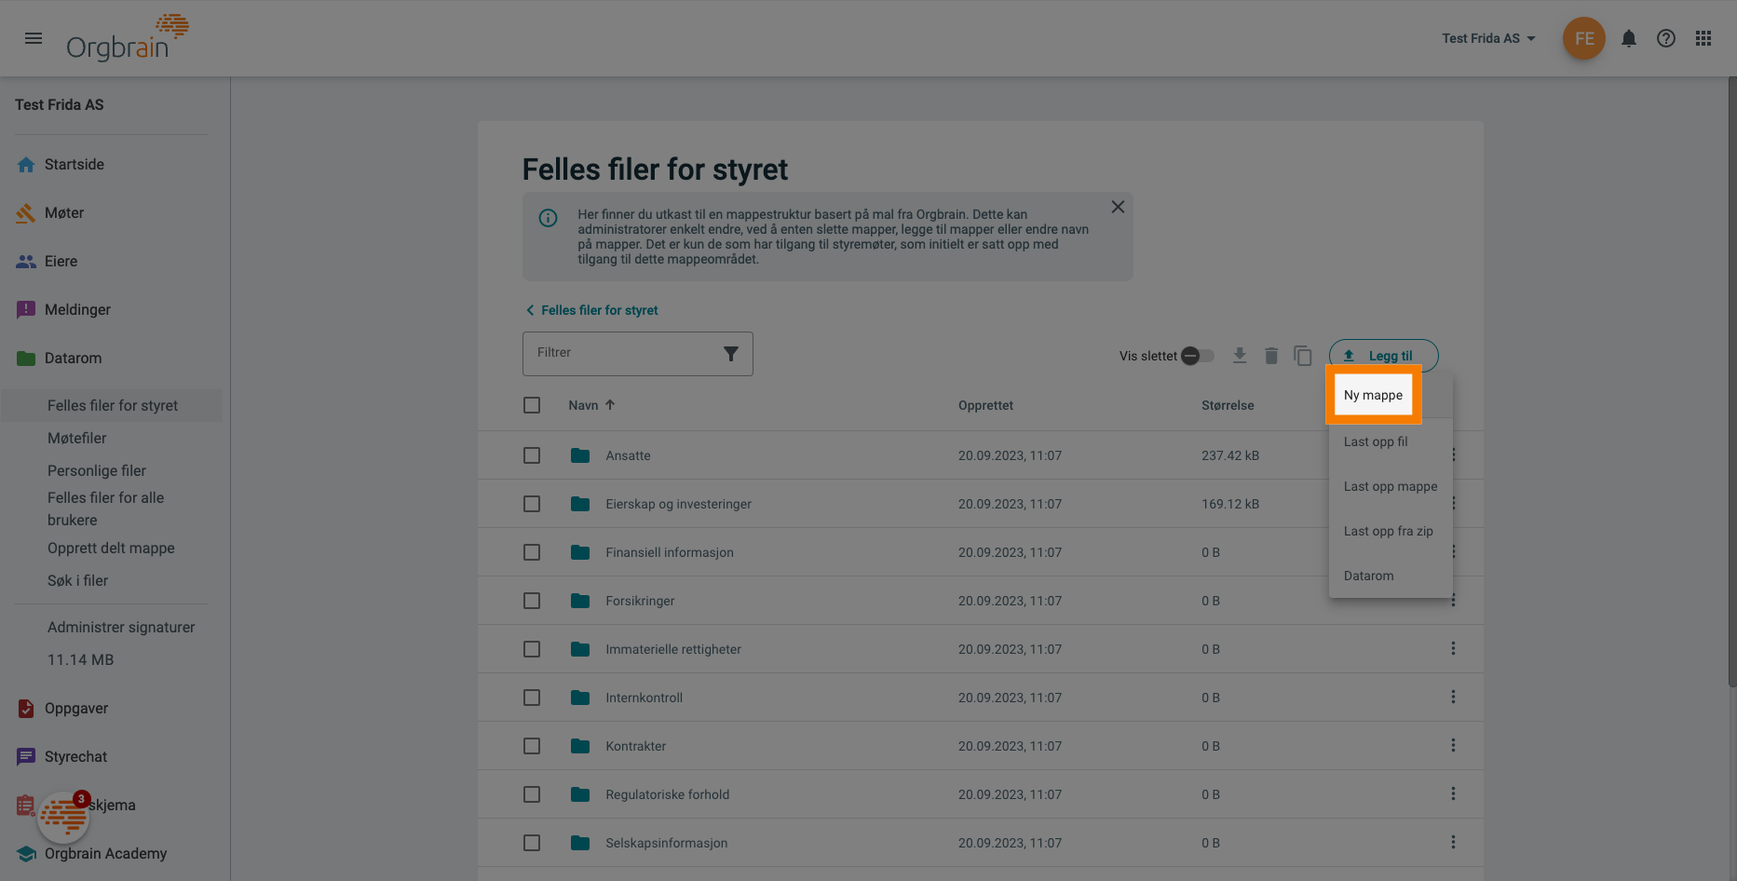Select Ny mappe from the menu
The width and height of the screenshot is (1737, 881).
pyautogui.click(x=1373, y=395)
